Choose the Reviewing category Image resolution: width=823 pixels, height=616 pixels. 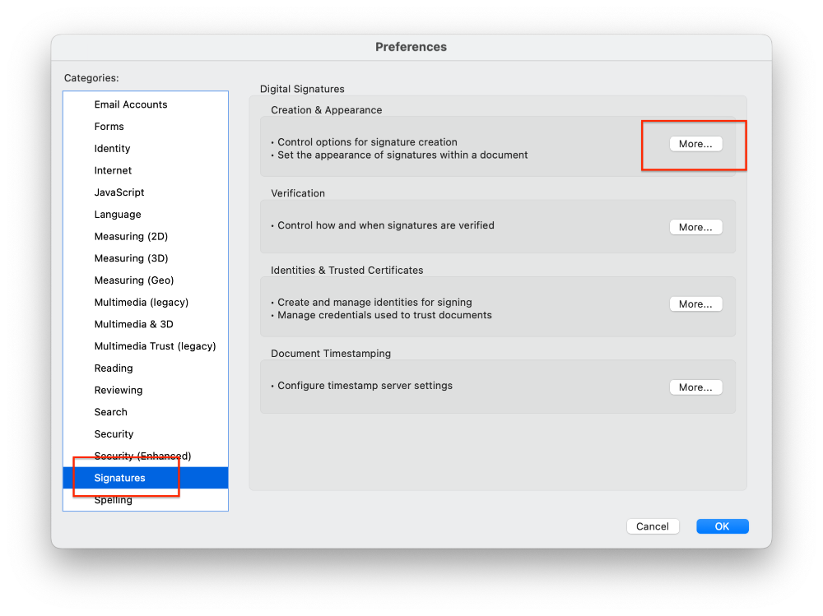[x=119, y=390]
